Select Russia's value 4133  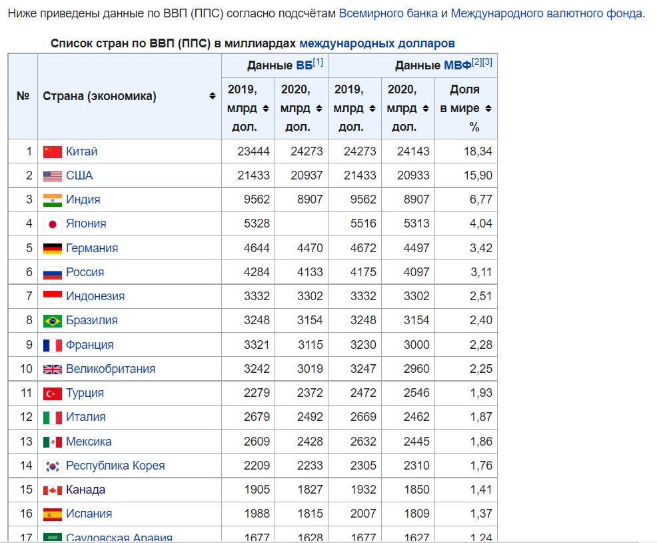(310, 272)
